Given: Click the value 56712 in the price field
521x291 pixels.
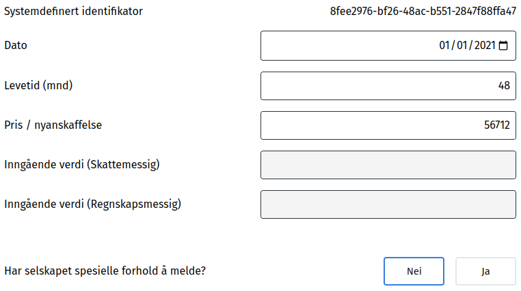Looking at the screenshot, I should tap(498, 125).
